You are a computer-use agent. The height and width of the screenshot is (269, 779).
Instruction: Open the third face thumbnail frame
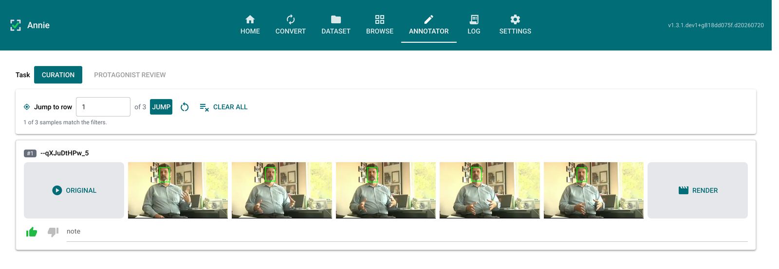pyautogui.click(x=386, y=190)
